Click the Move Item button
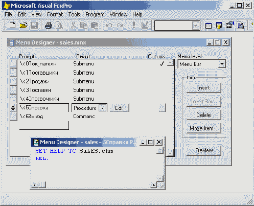Image resolution: width=254 pixels, height=206 pixels. [x=204, y=128]
